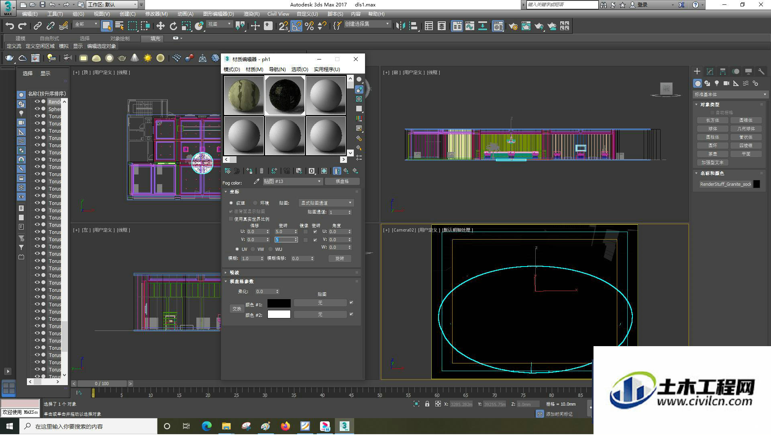
Task: Choose the Select and Rotate tool
Action: pyautogui.click(x=173, y=26)
